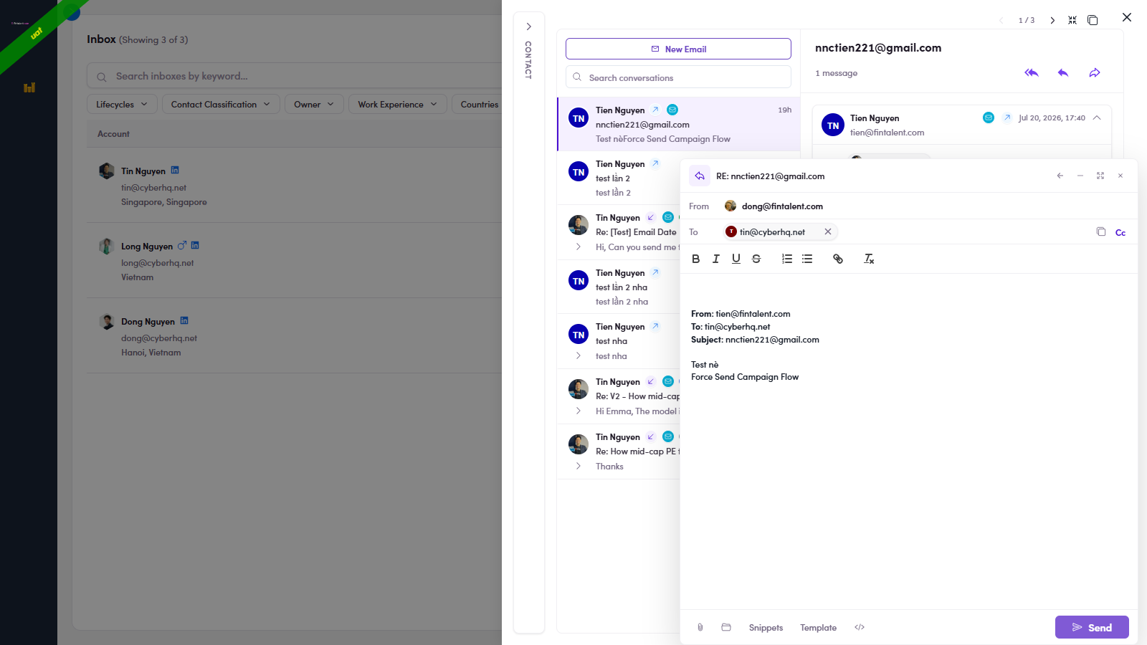This screenshot has height=645, width=1147.
Task: Expand the 'Hi, Can you send me' thread
Action: (579, 247)
